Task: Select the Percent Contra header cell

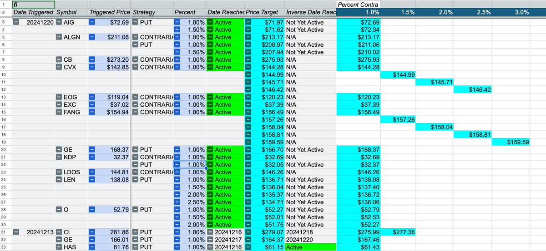Action: [359, 5]
